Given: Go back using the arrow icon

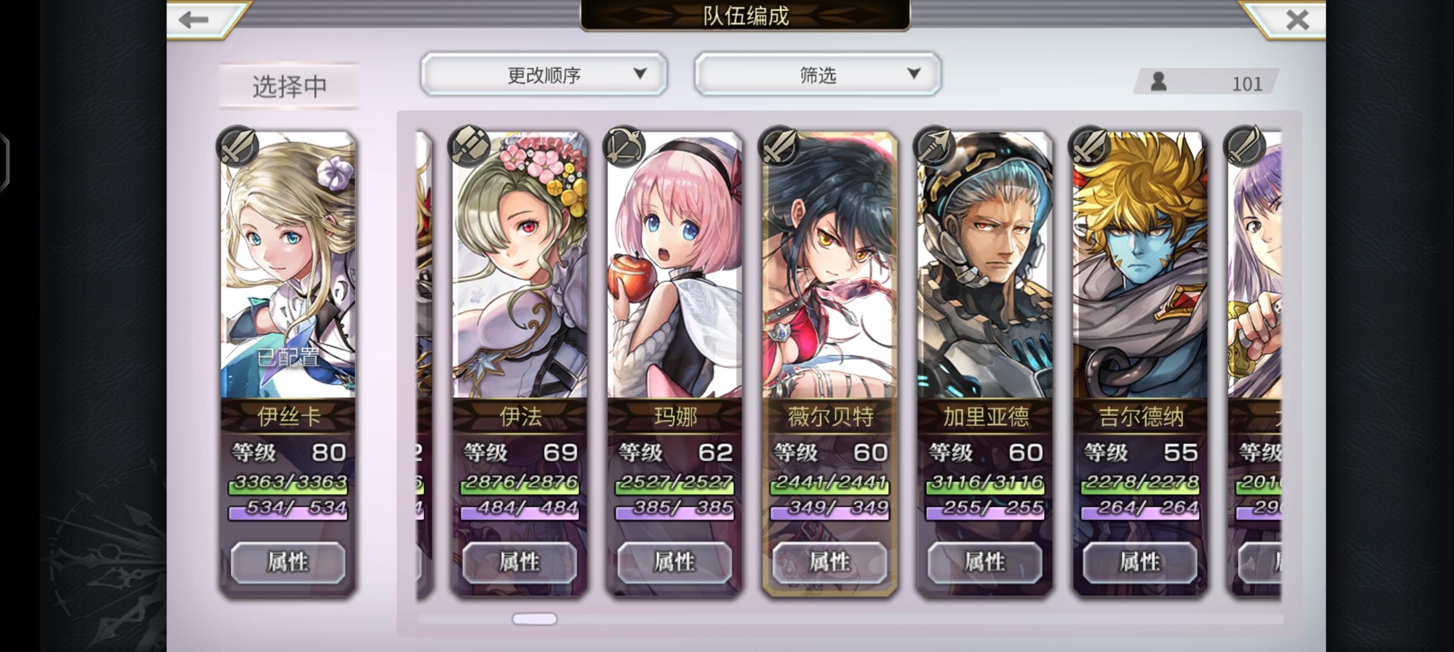Looking at the screenshot, I should pos(194,19).
